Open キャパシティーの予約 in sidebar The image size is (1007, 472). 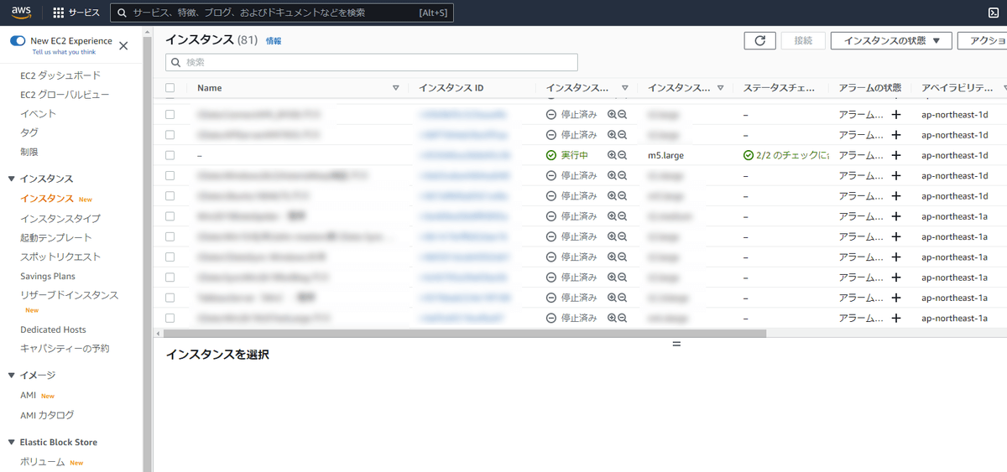pos(65,348)
